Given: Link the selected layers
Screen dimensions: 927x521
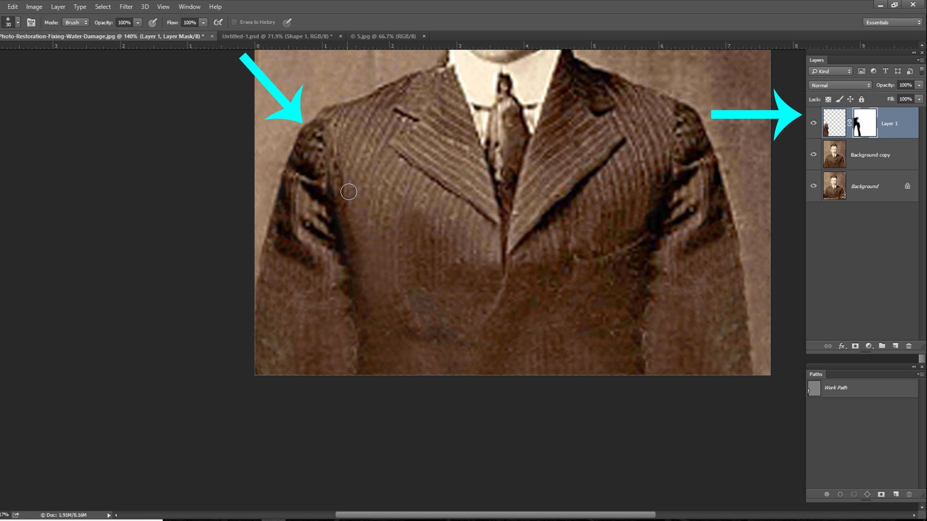Looking at the screenshot, I should tap(828, 346).
